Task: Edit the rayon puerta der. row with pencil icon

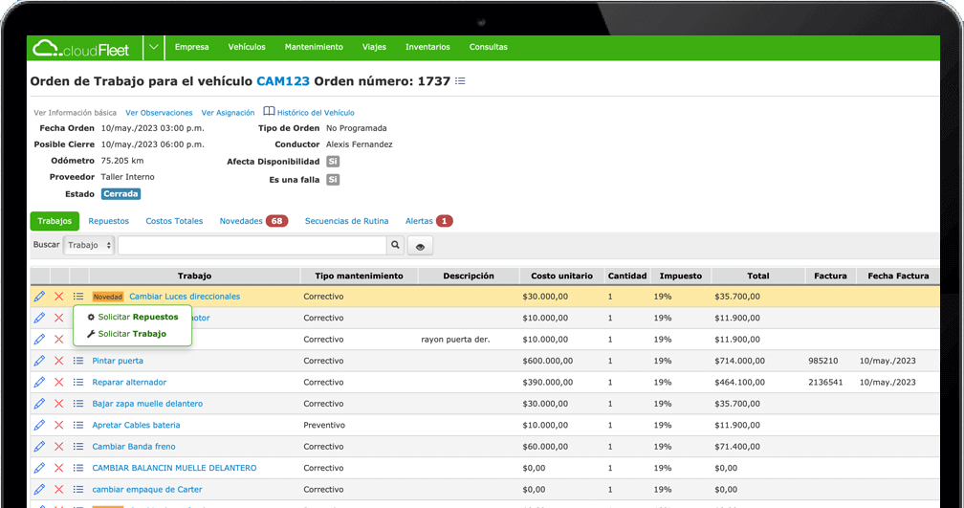Action: 39,340
